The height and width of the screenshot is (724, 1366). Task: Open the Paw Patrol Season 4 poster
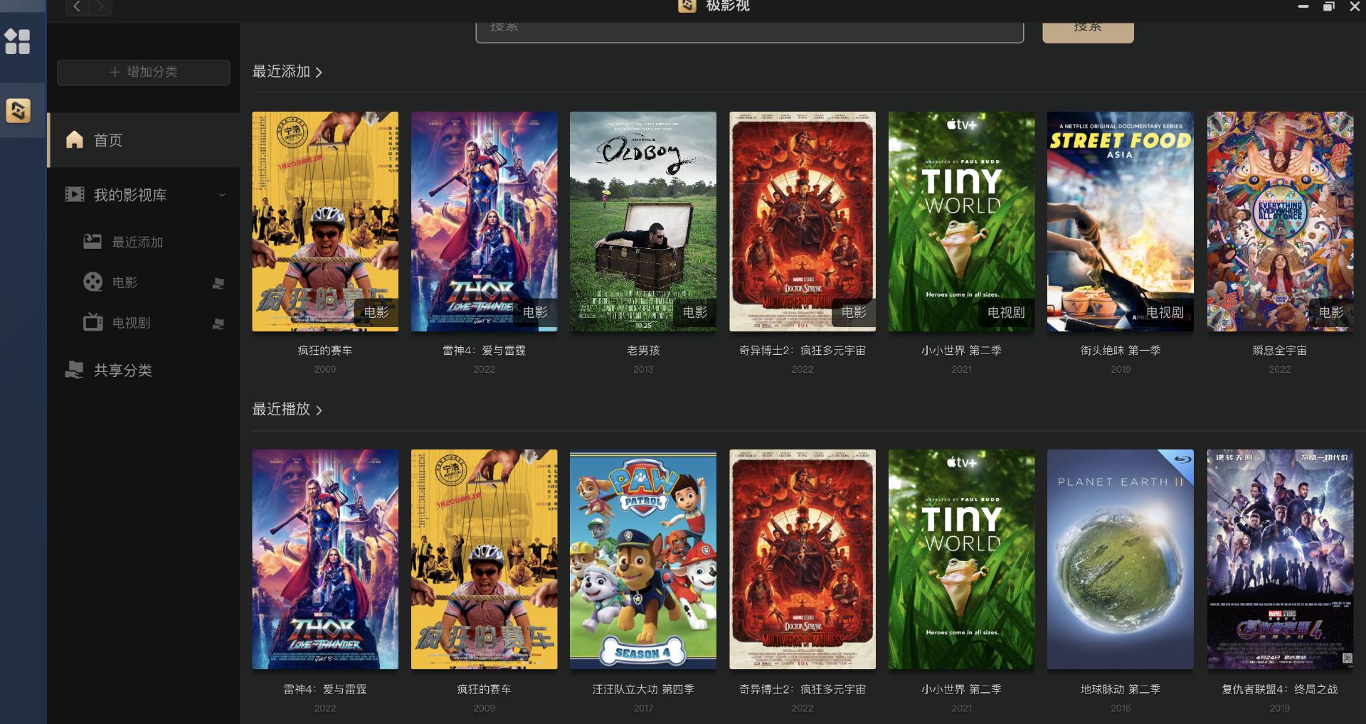643,559
